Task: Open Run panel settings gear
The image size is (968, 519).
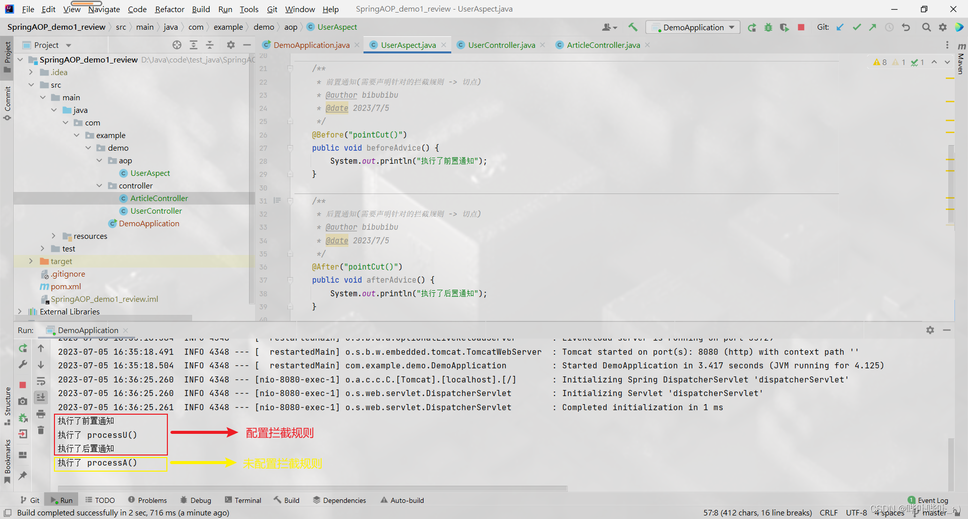Action: tap(930, 330)
